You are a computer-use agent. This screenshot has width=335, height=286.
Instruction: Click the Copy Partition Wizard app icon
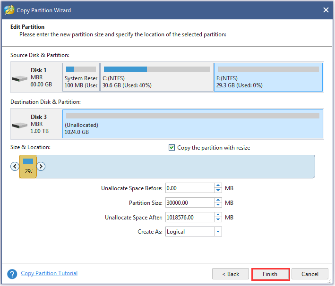(x=9, y=10)
